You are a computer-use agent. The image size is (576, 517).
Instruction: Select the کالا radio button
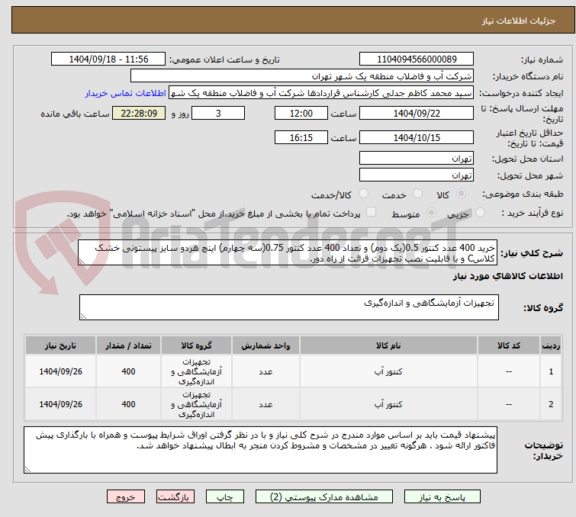click(461, 193)
